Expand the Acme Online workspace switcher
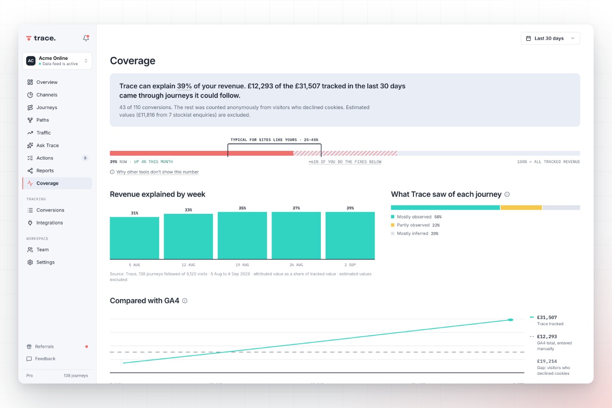Screen dimensions: 612x408 pos(57,61)
